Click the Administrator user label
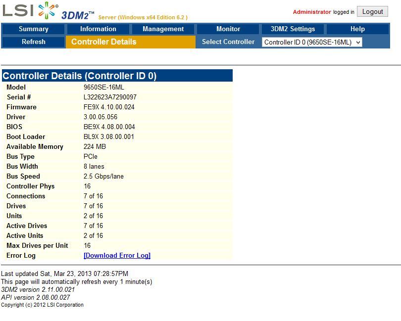This screenshot has width=401, height=321. click(x=312, y=12)
